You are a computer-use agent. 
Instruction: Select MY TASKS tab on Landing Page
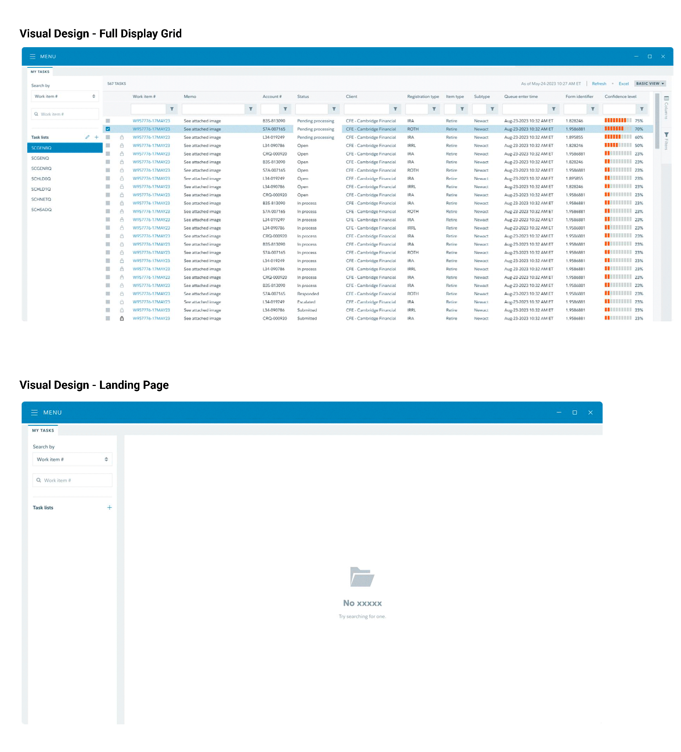point(43,431)
